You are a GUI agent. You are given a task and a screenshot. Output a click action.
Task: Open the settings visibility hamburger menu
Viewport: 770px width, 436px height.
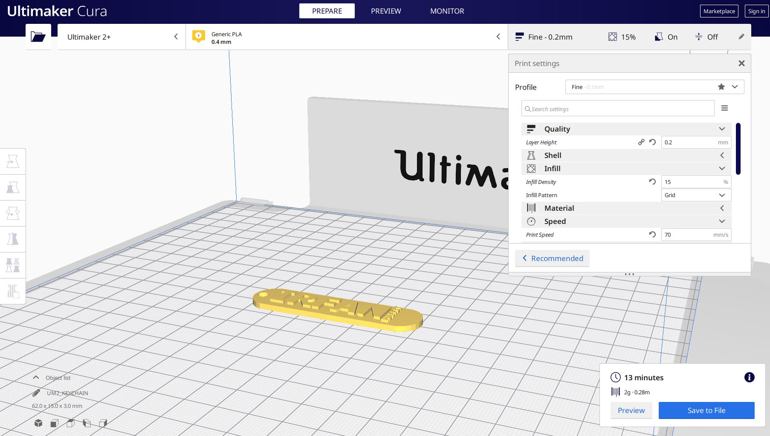pyautogui.click(x=724, y=108)
